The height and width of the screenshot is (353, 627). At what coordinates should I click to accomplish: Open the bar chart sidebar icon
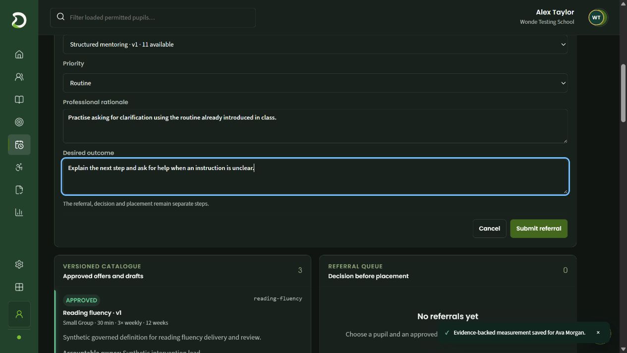click(19, 212)
